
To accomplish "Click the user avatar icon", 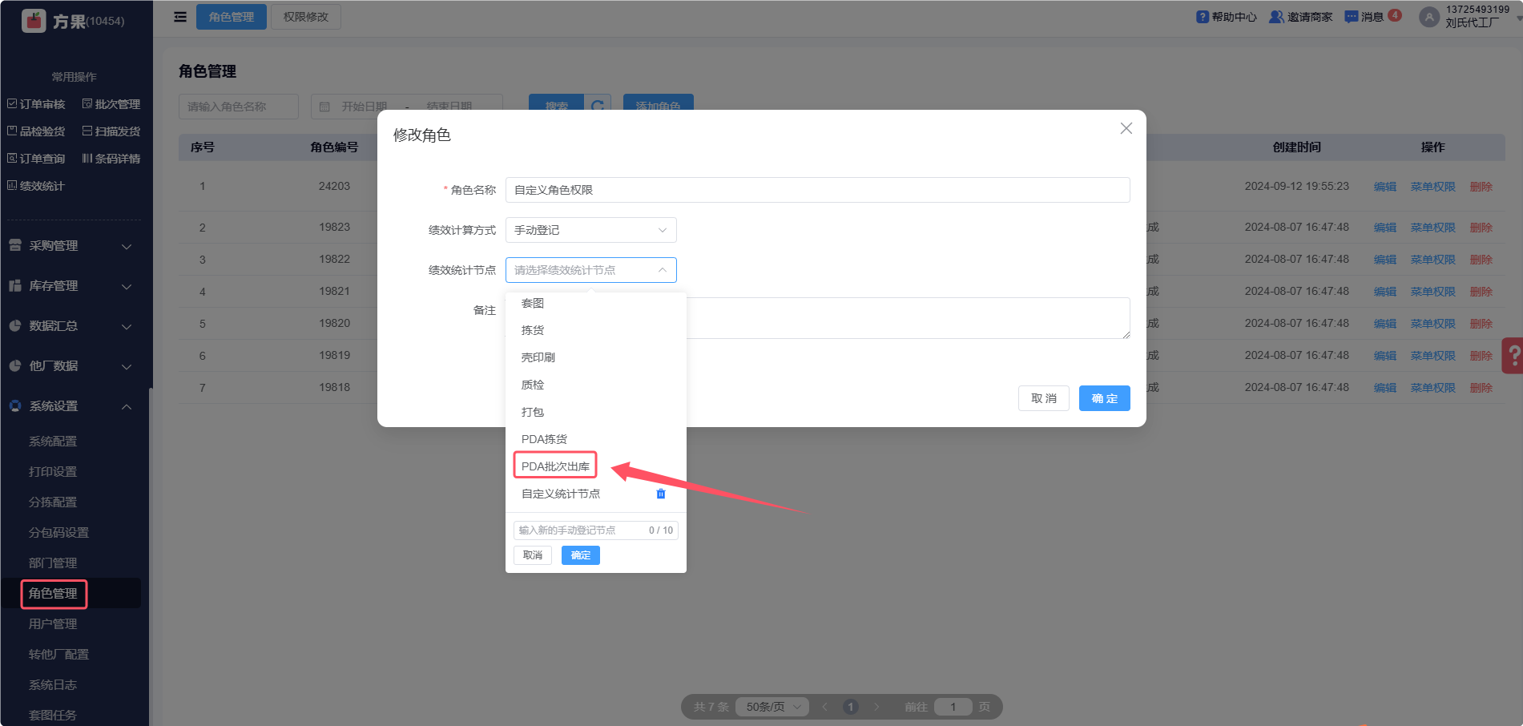I will [1429, 17].
